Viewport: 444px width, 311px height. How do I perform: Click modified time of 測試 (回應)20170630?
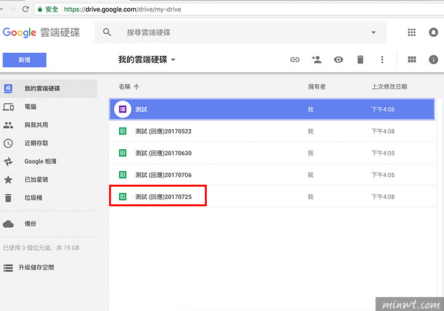click(x=383, y=153)
